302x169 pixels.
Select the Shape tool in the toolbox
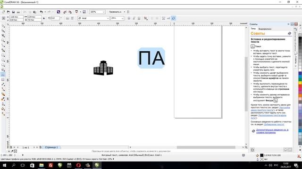pyautogui.click(x=3, y=31)
